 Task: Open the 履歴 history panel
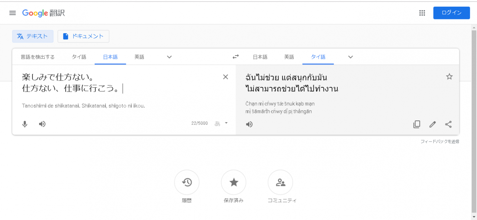(187, 182)
